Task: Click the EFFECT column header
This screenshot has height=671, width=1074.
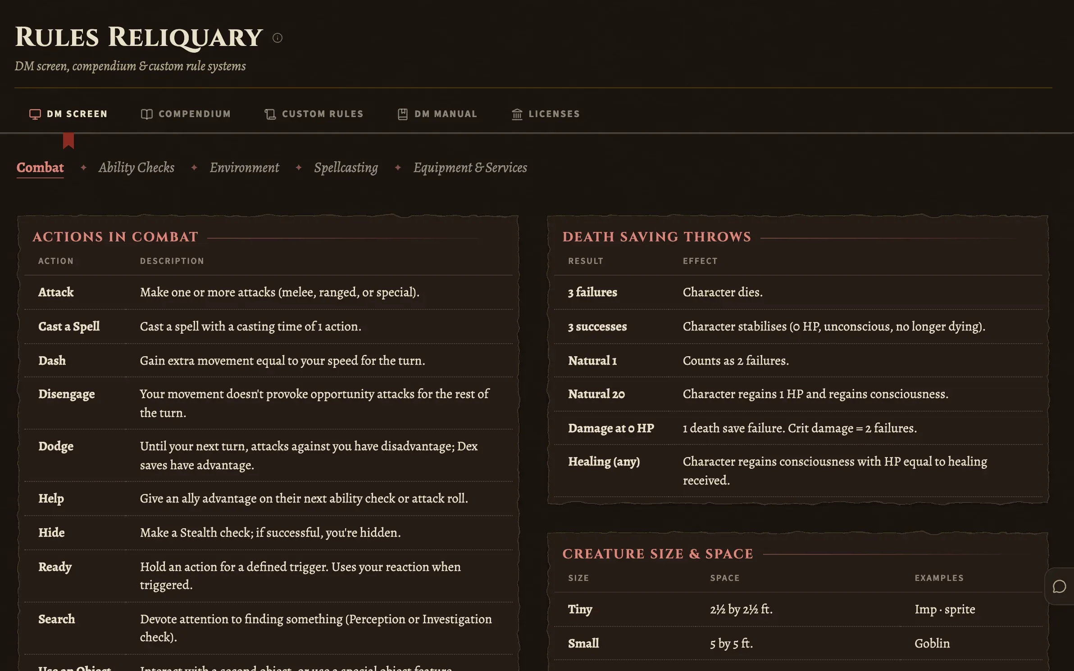Action: coord(700,261)
